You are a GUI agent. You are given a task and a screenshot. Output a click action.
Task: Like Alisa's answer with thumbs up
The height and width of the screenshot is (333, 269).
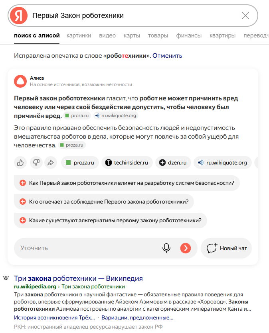coord(20,163)
